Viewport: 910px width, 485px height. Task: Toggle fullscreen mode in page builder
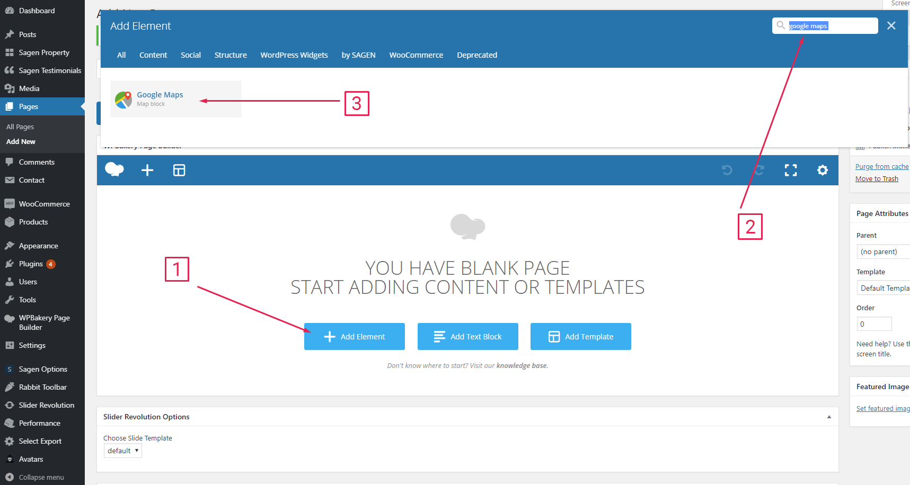(x=790, y=170)
